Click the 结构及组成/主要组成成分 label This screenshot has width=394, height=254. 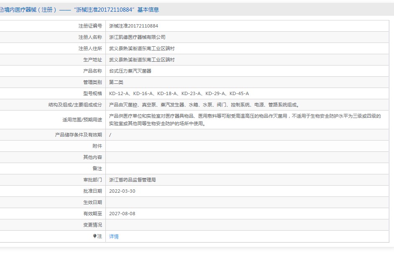point(75,105)
